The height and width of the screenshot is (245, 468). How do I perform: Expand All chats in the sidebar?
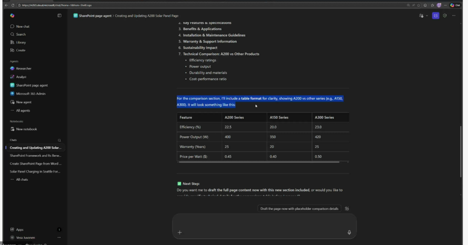(21, 179)
